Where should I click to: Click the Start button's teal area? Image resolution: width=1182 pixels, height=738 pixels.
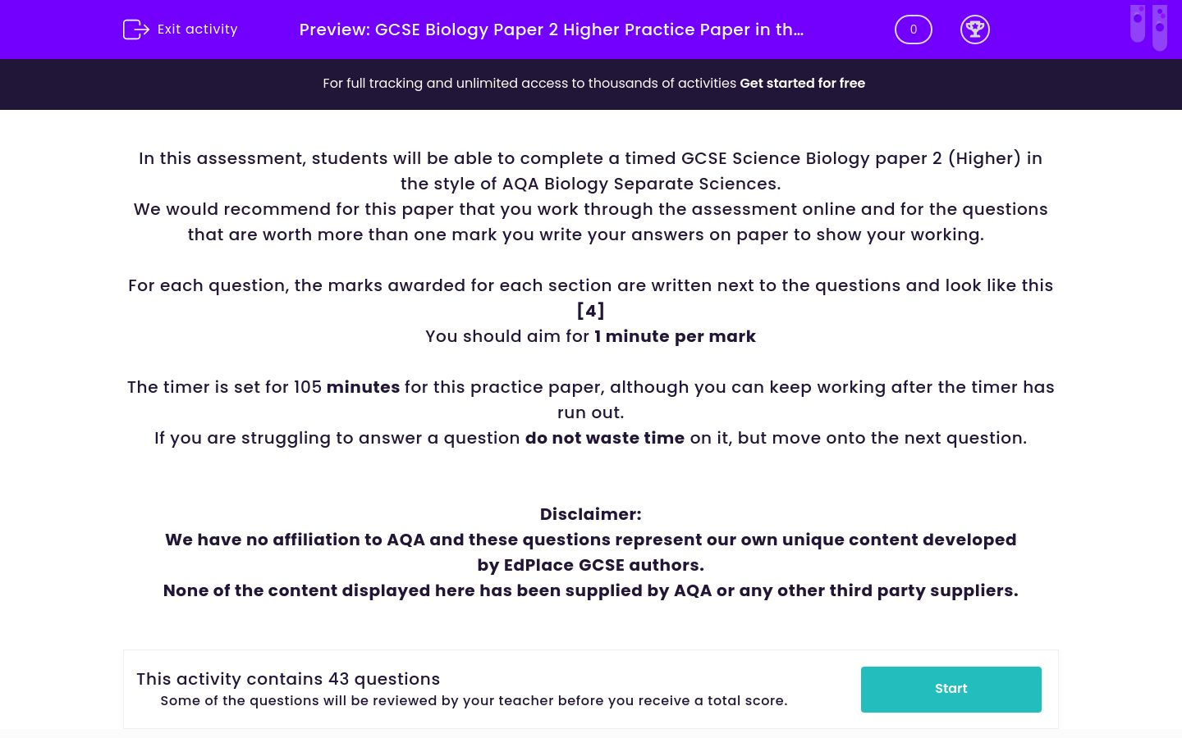pyautogui.click(x=951, y=689)
